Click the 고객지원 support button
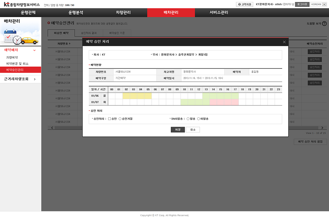The height and width of the screenshot is (219, 329). point(245,4)
